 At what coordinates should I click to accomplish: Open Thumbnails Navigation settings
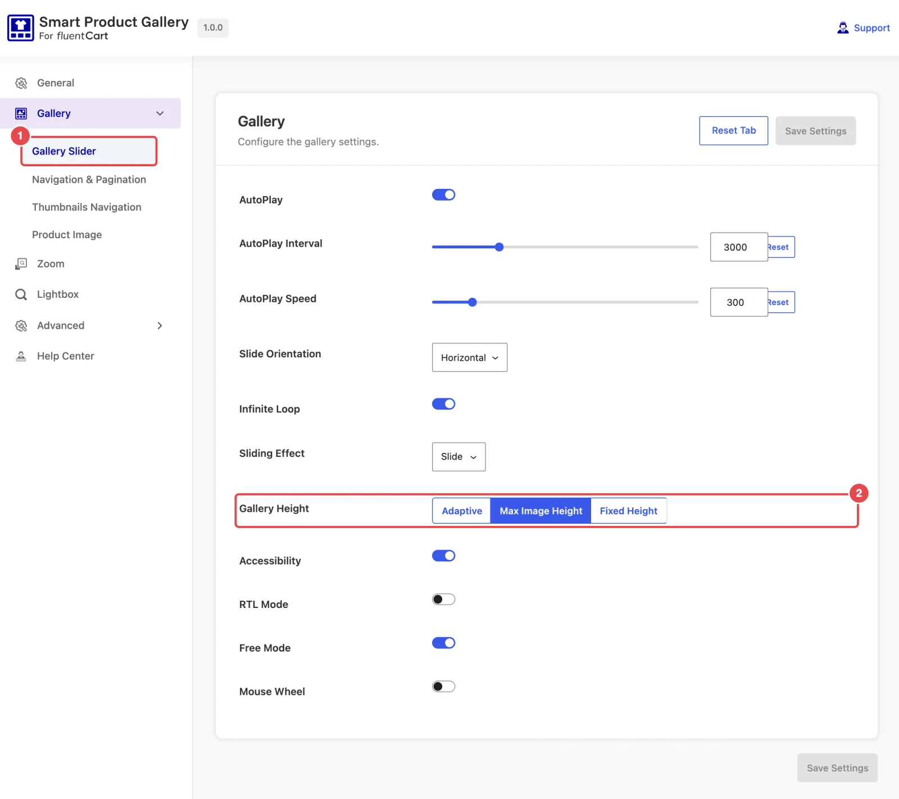87,207
